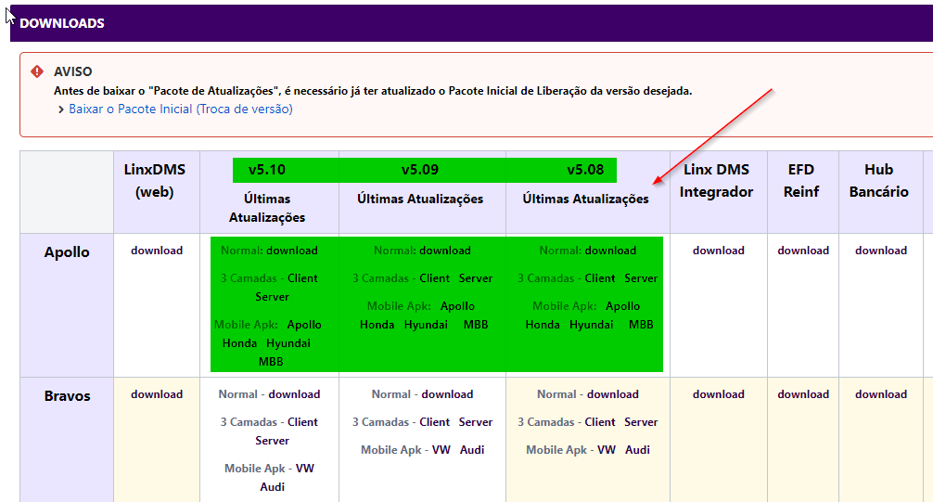Download EFD Reinf for Bravos
933x502 pixels.
click(x=803, y=394)
